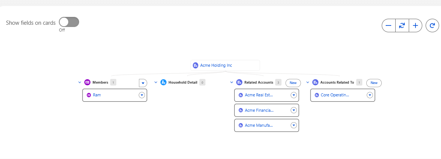Click the zoom in plus icon
The image size is (441, 159).
point(415,25)
